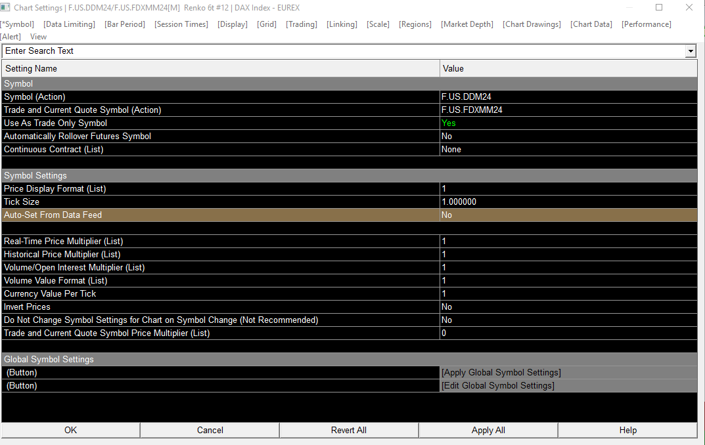
Task: Open the View menu
Action: (x=39, y=37)
